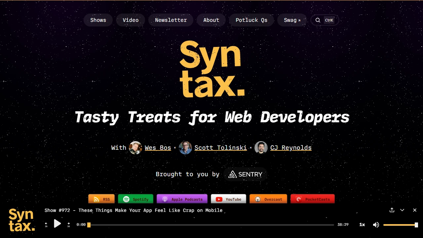Skip back 30 seconds in the episode

(x=46, y=224)
